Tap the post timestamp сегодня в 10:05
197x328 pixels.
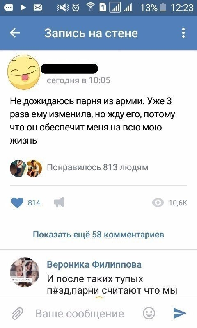click(78, 80)
